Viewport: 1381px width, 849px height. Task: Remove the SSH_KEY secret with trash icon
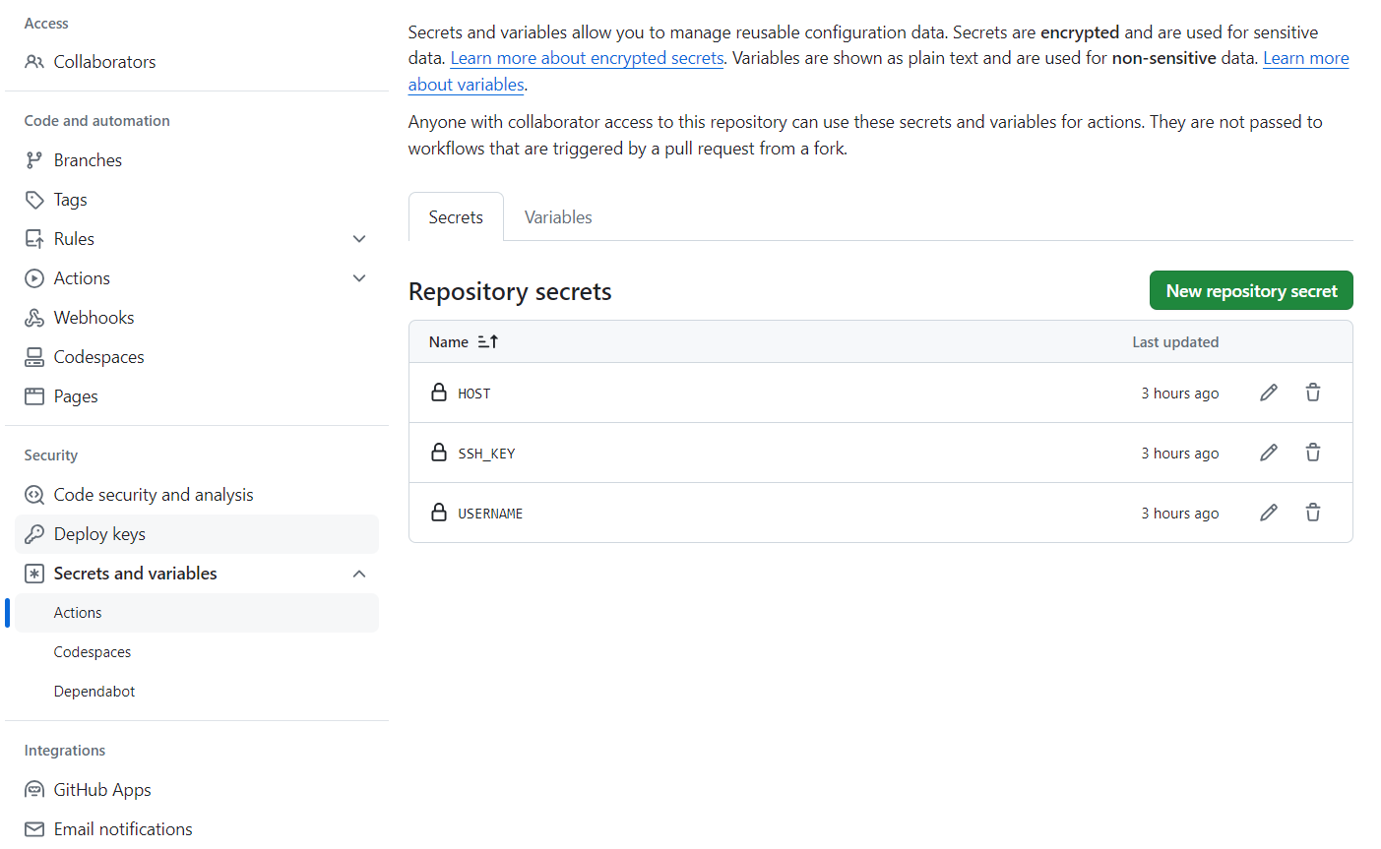pyautogui.click(x=1313, y=453)
